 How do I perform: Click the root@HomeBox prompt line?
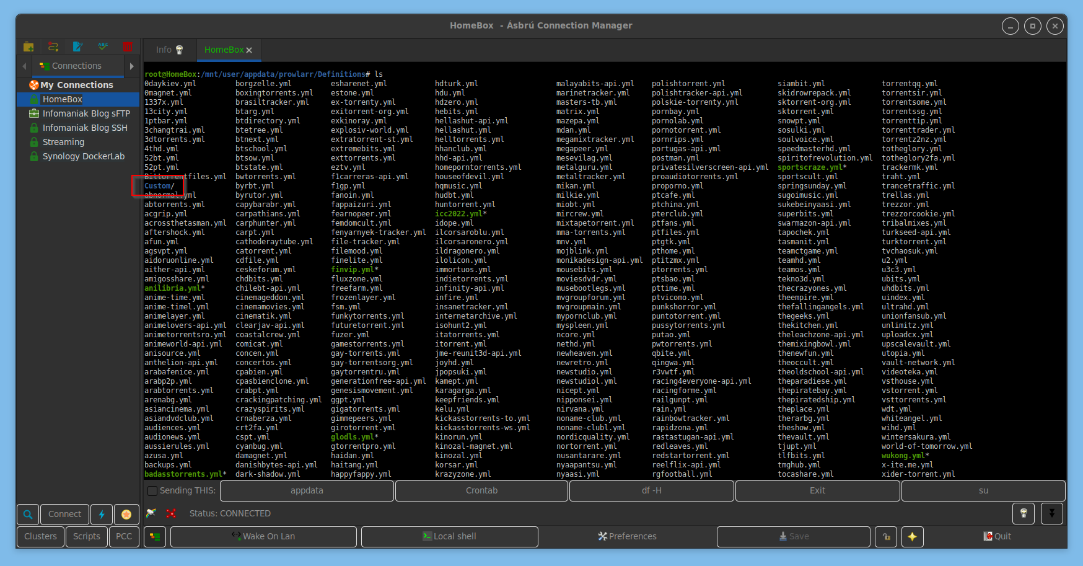coord(264,74)
